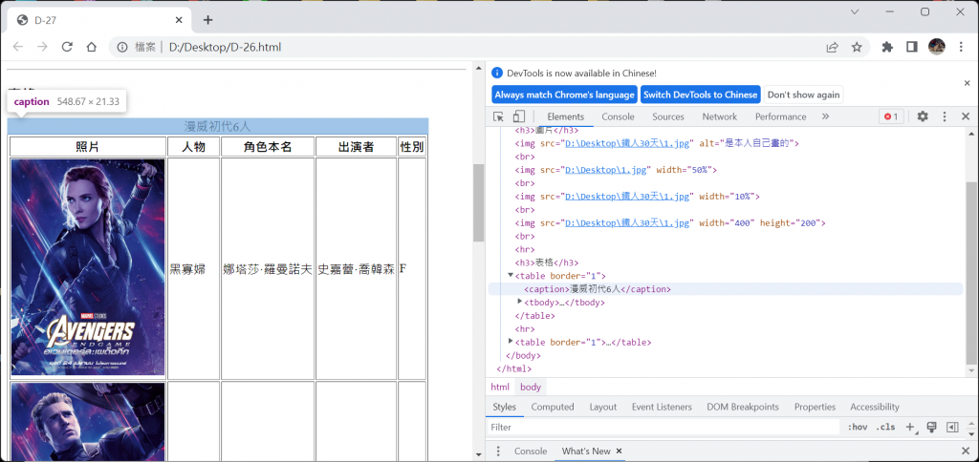
Task: Select the caption element line in DOM
Action: (726, 288)
